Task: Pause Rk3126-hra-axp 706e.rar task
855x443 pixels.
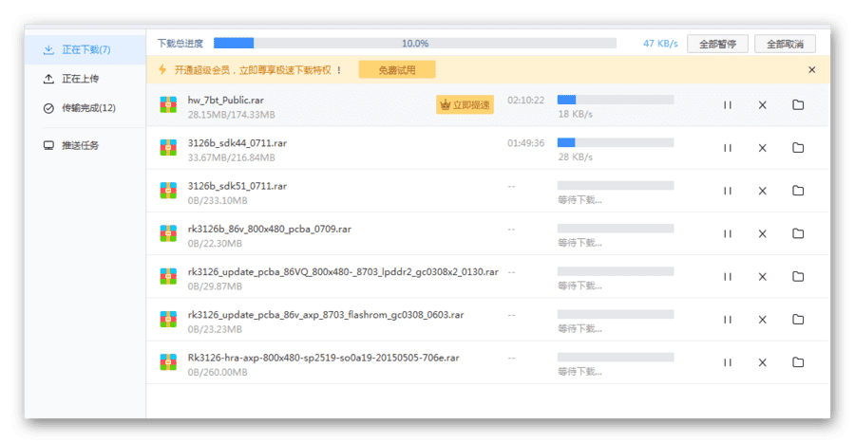Action: coord(728,362)
